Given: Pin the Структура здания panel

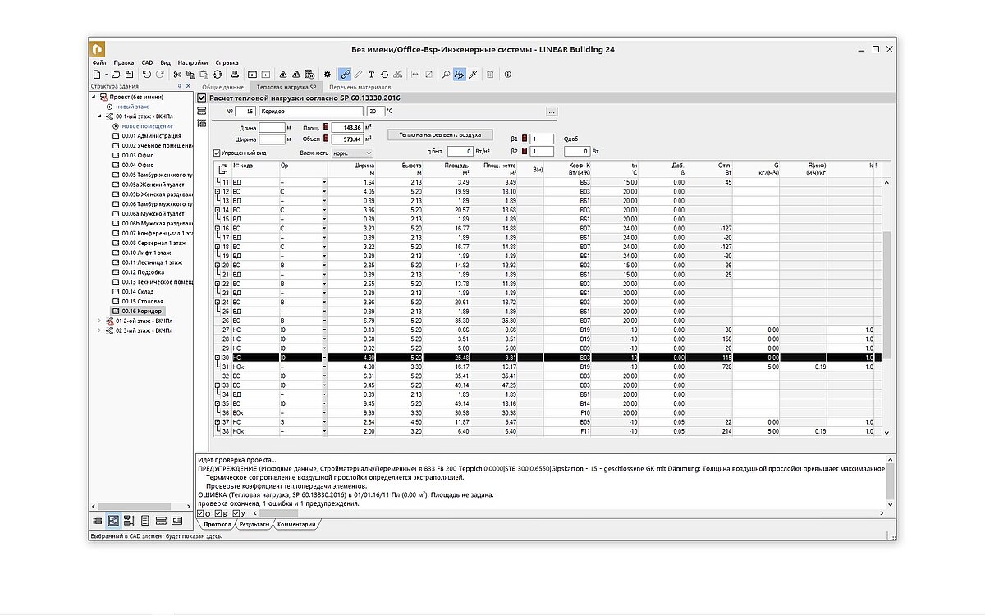Looking at the screenshot, I should (179, 86).
